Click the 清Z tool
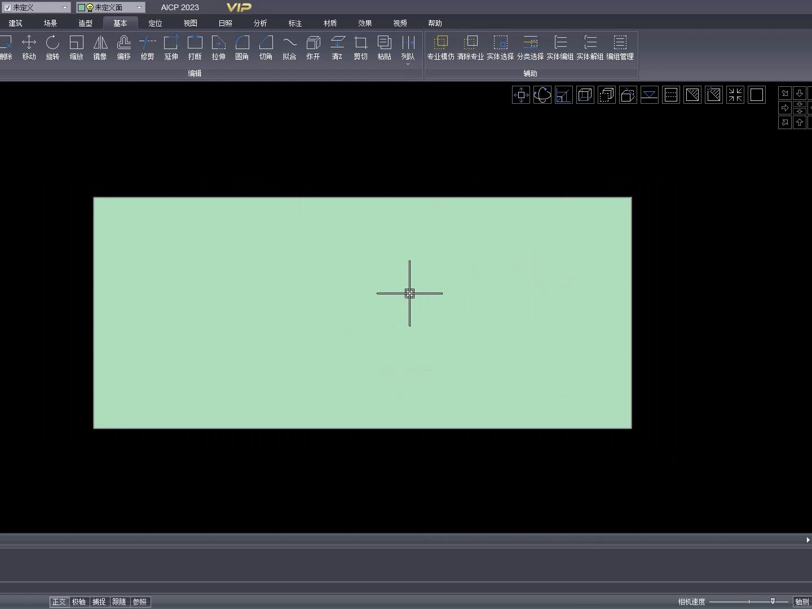Image resolution: width=812 pixels, height=609 pixels. click(x=337, y=48)
